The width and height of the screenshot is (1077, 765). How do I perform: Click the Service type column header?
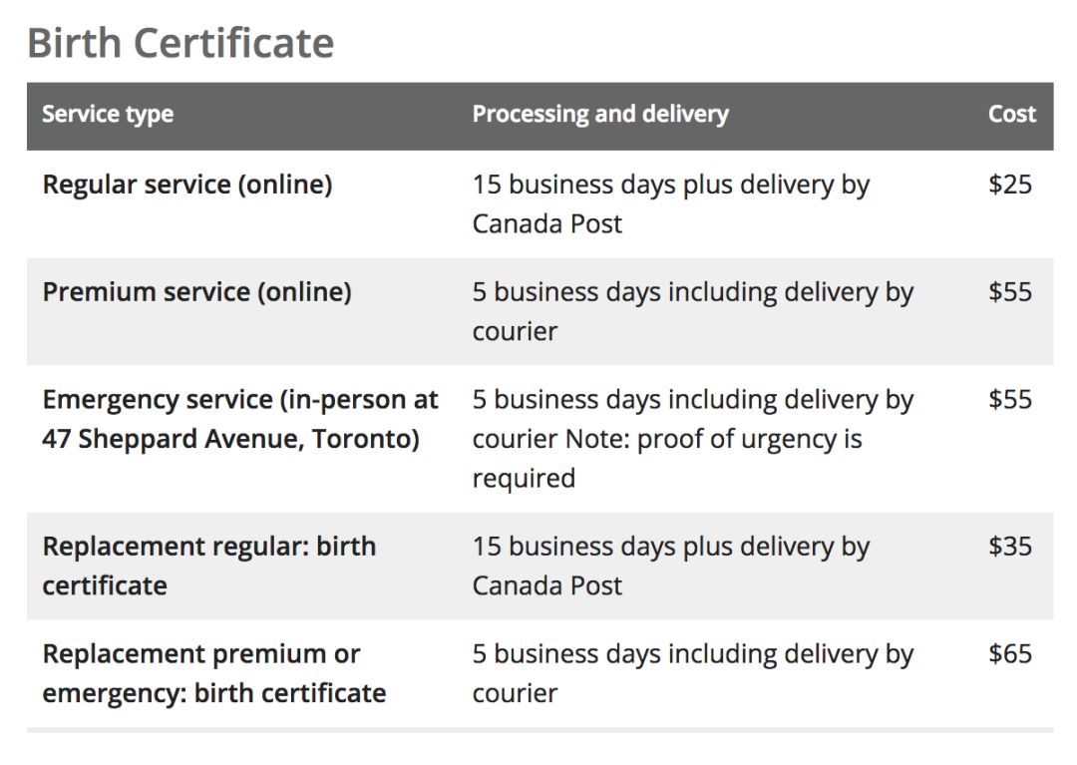pos(108,115)
